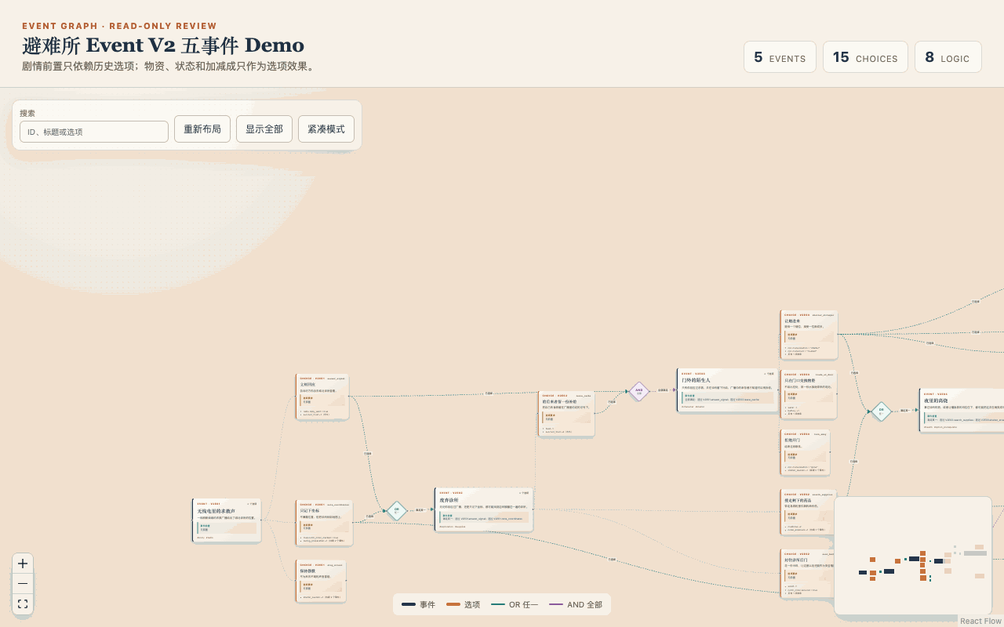Screen dimensions: 1004x627
Task: Click the 事件 legend entry
Action: point(418,604)
